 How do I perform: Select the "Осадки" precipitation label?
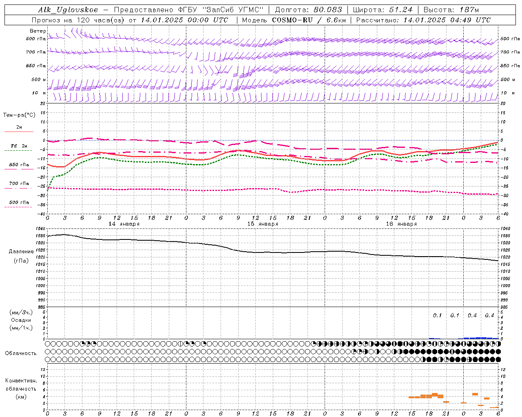click(21, 320)
